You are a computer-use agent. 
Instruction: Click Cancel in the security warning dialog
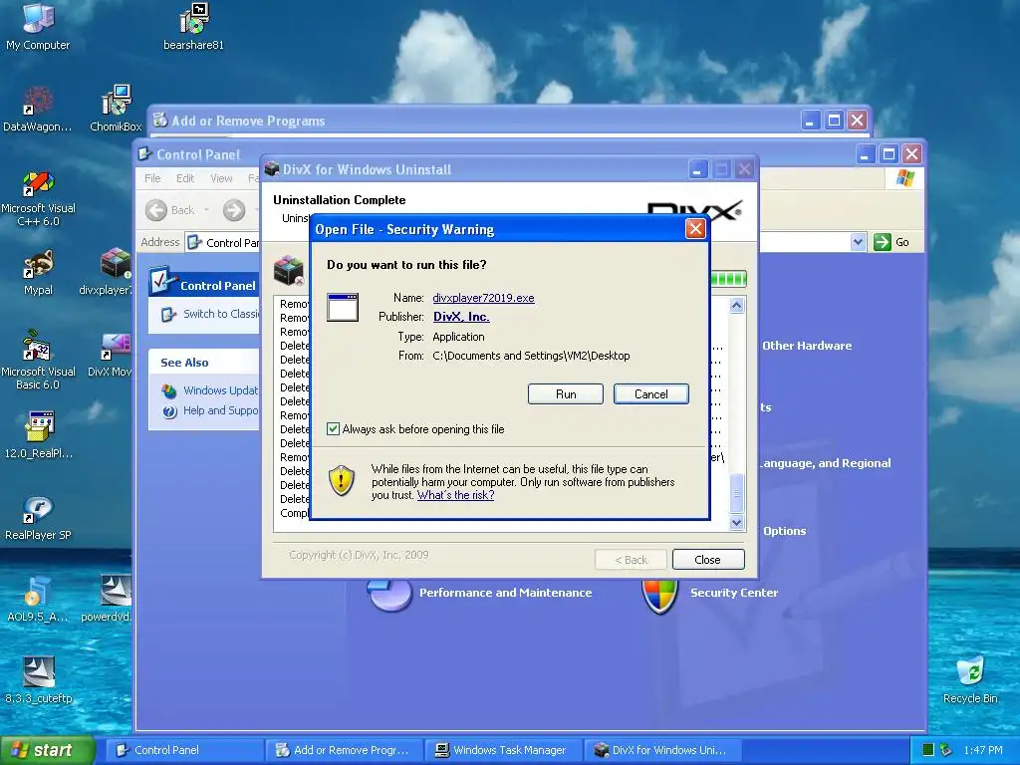pos(651,394)
